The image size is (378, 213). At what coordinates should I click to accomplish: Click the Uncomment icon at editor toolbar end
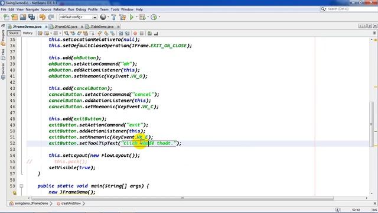click(x=156, y=33)
